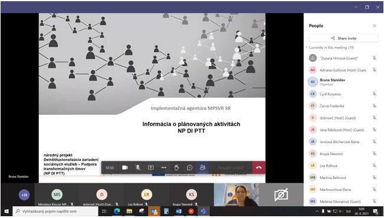
Task: Open Word from the Windows taskbar
Action: click(x=179, y=211)
